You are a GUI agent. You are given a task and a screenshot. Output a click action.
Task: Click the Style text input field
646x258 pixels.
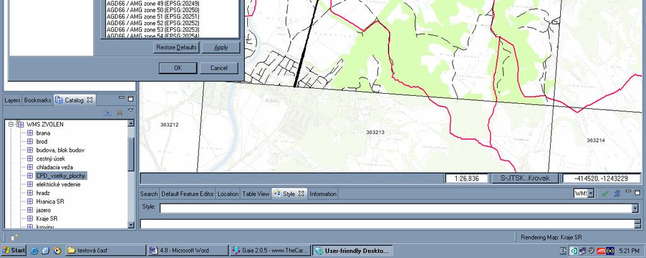(x=396, y=208)
